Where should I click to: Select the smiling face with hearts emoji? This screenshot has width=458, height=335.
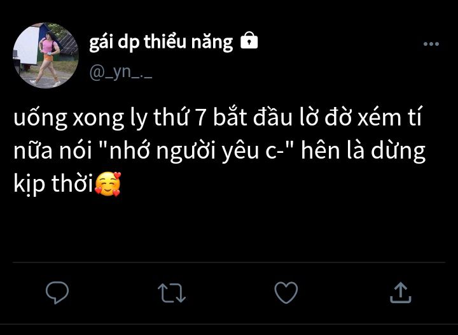point(108,184)
